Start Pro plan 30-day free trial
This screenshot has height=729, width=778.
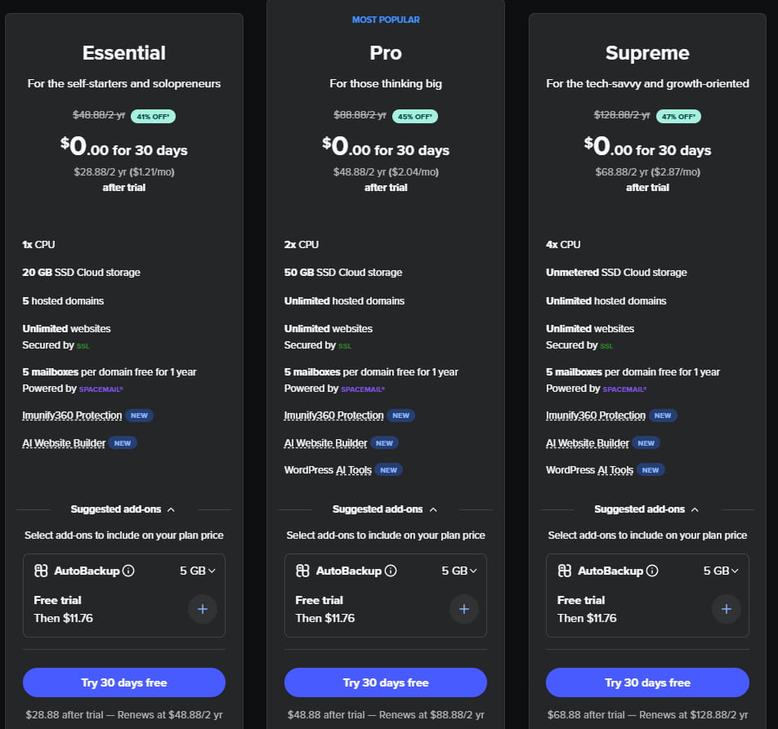386,682
